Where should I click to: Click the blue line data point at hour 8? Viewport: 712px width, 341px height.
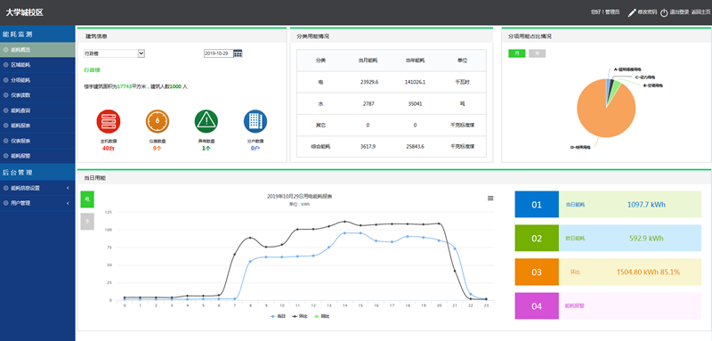pos(250,261)
